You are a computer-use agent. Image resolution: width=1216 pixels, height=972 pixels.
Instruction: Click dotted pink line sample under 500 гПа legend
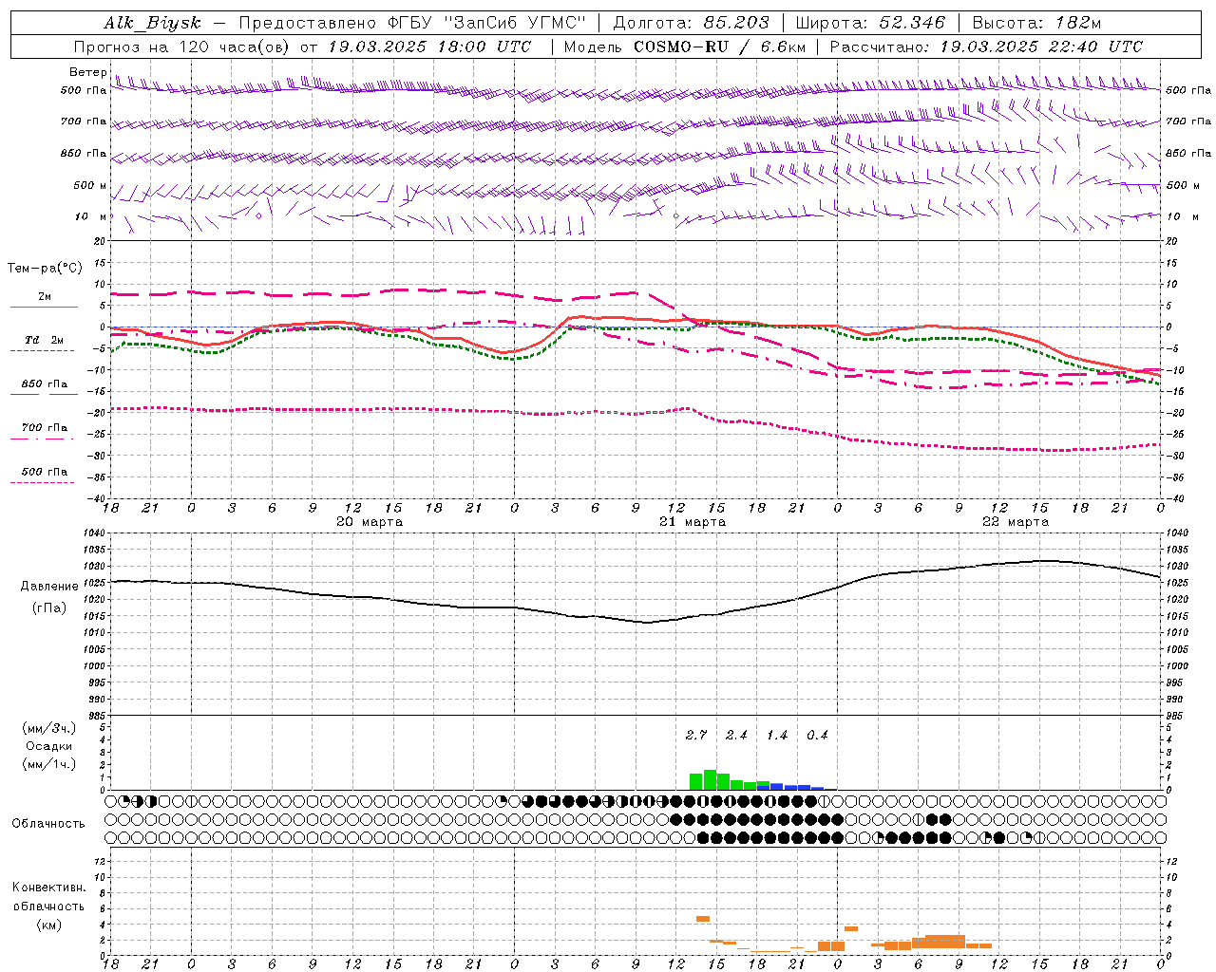pos(42,483)
